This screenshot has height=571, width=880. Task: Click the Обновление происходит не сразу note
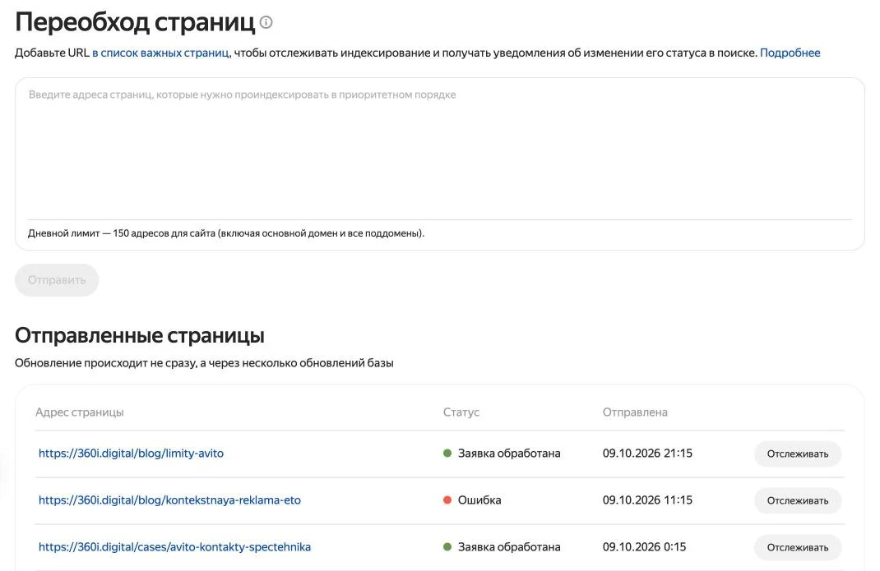tap(204, 363)
